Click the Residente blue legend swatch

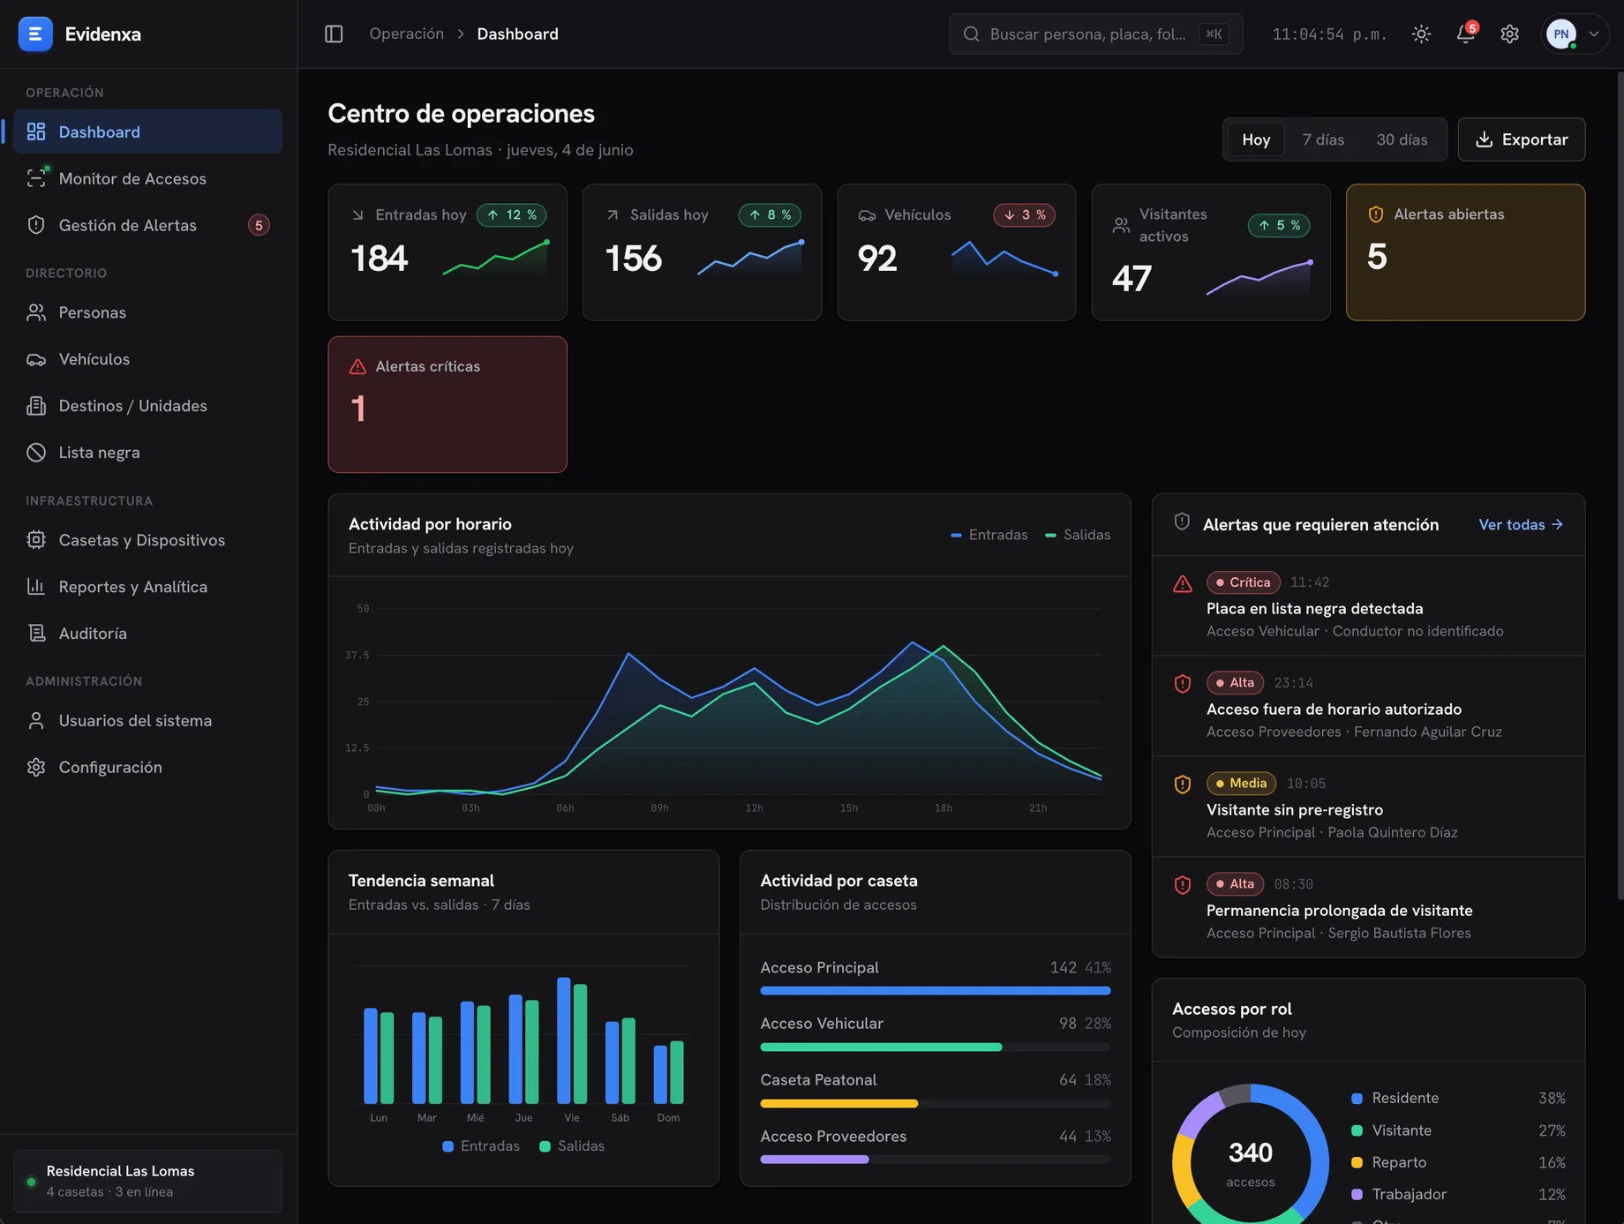coord(1357,1099)
